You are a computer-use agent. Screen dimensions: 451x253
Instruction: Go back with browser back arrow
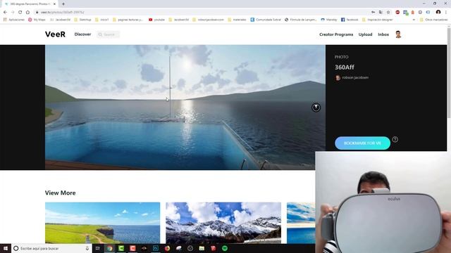pyautogui.click(x=5, y=13)
